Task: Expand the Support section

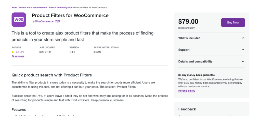Action: click(x=212, y=50)
